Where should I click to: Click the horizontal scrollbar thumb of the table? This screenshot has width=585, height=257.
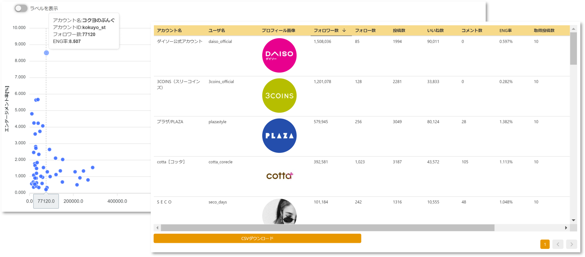[x=327, y=228]
